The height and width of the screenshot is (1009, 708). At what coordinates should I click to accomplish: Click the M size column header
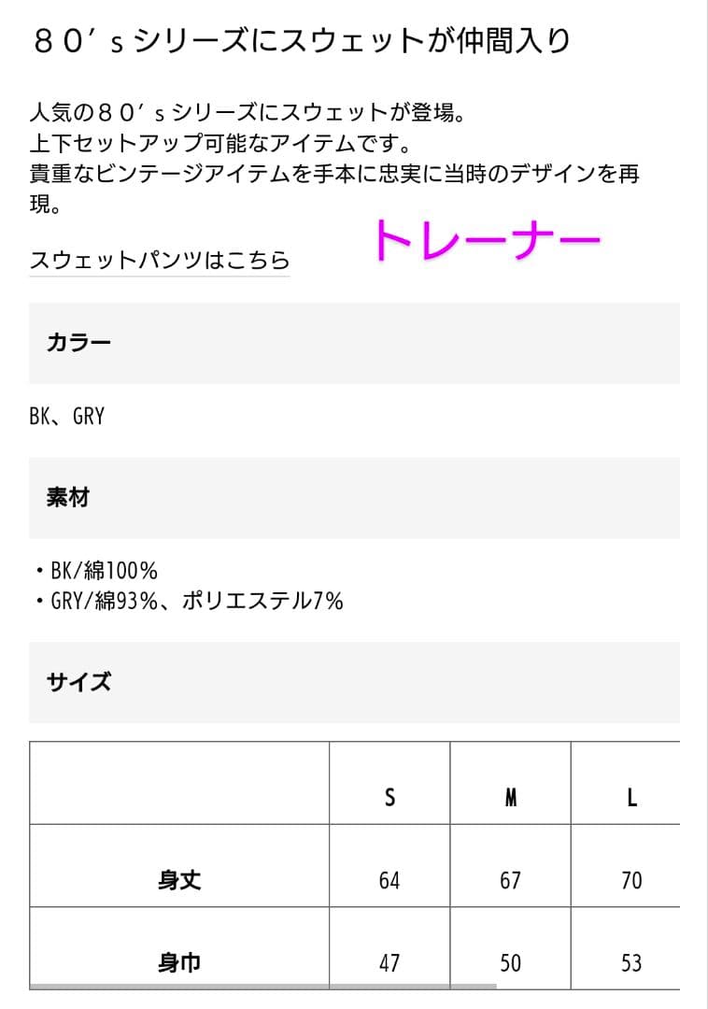(510, 797)
